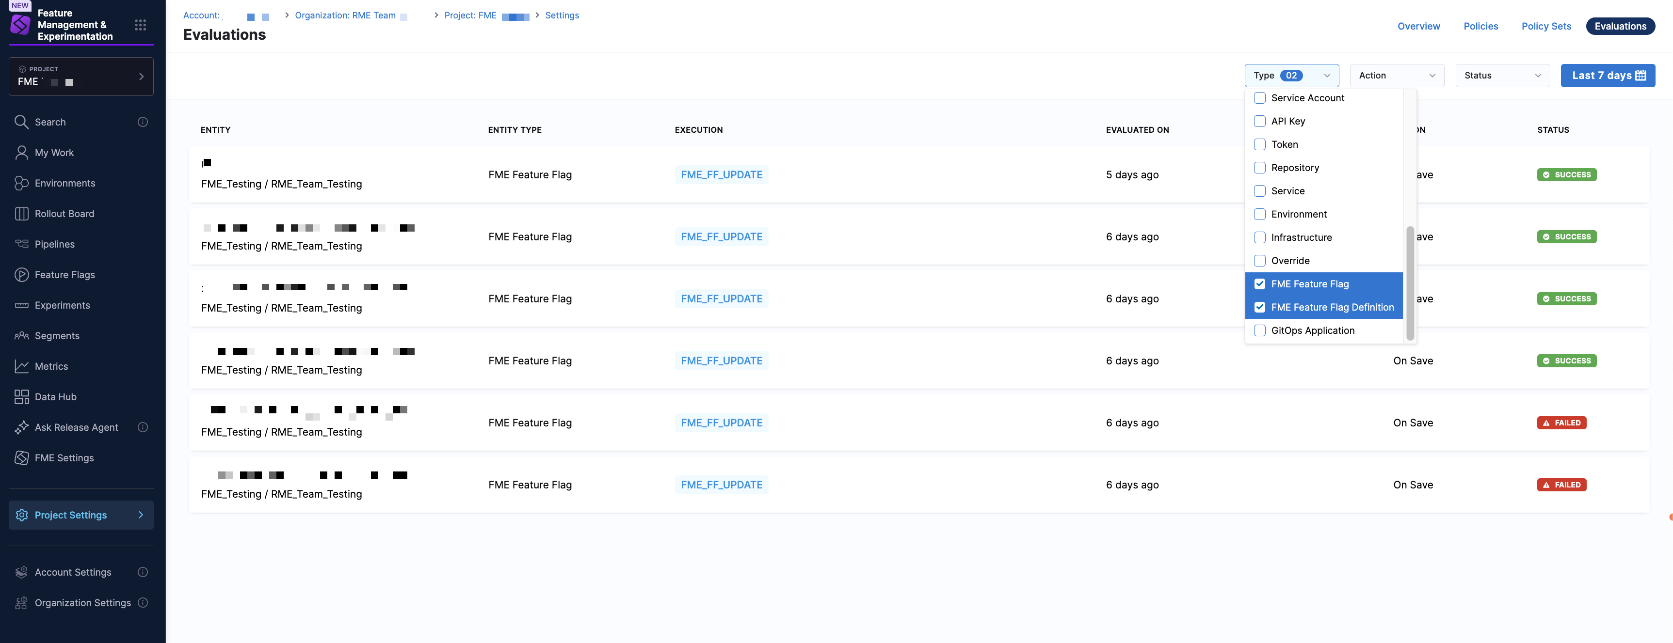Go to the Overview tab
The width and height of the screenshot is (1673, 643).
pyautogui.click(x=1418, y=26)
